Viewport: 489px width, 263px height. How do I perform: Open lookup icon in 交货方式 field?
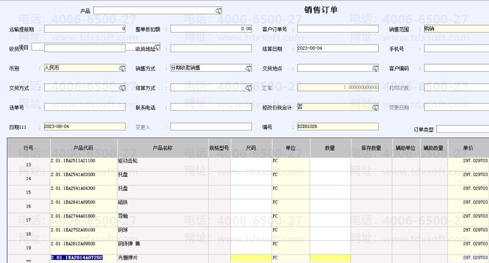point(122,88)
